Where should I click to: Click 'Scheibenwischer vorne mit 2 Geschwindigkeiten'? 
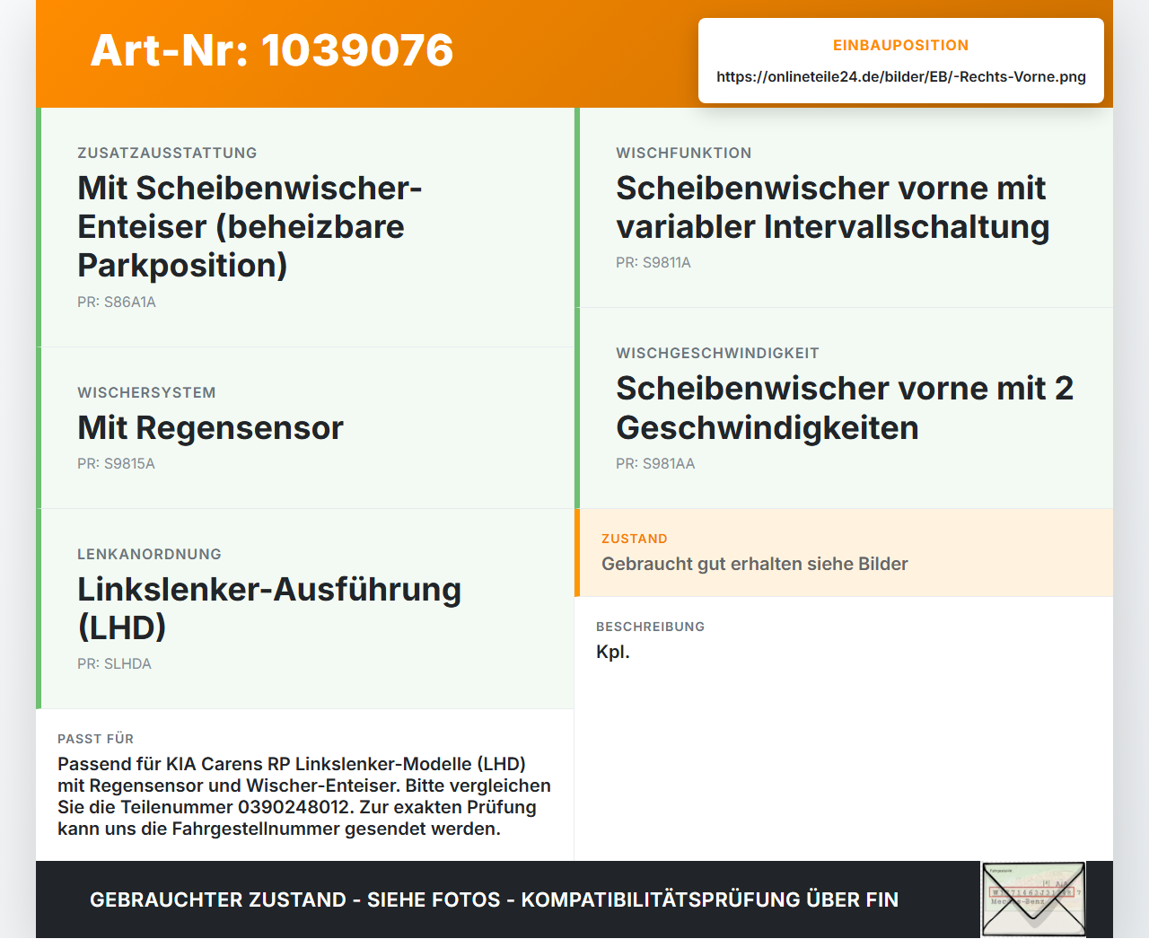[845, 408]
